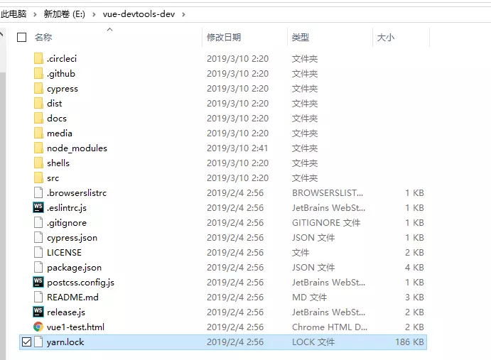Screen dimensions: 491x360
Task: Click the README.md file icon
Action: tap(38, 298)
